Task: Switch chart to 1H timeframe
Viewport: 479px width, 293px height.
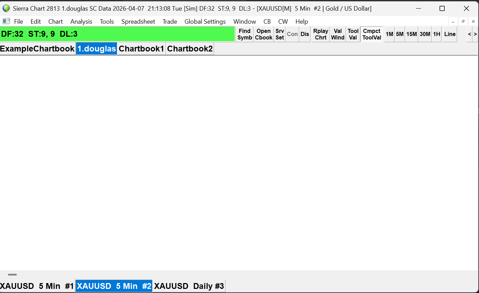Action: click(436, 34)
